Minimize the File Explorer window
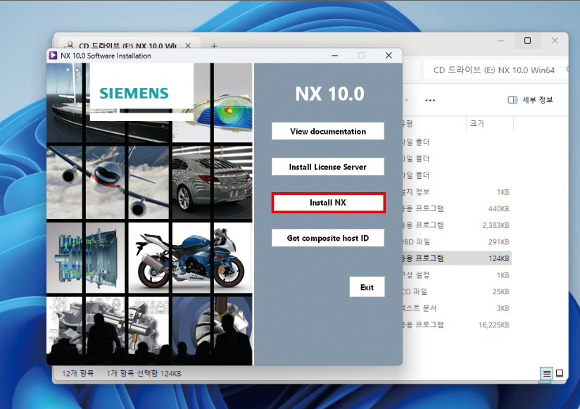 501,41
